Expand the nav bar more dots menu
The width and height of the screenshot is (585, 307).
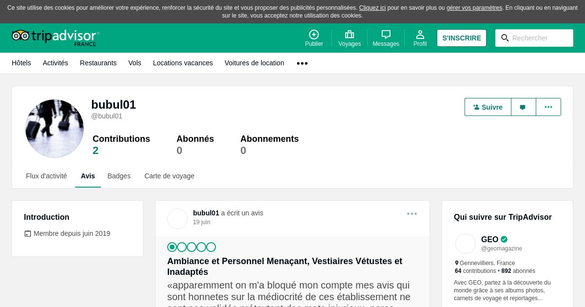pos(302,63)
